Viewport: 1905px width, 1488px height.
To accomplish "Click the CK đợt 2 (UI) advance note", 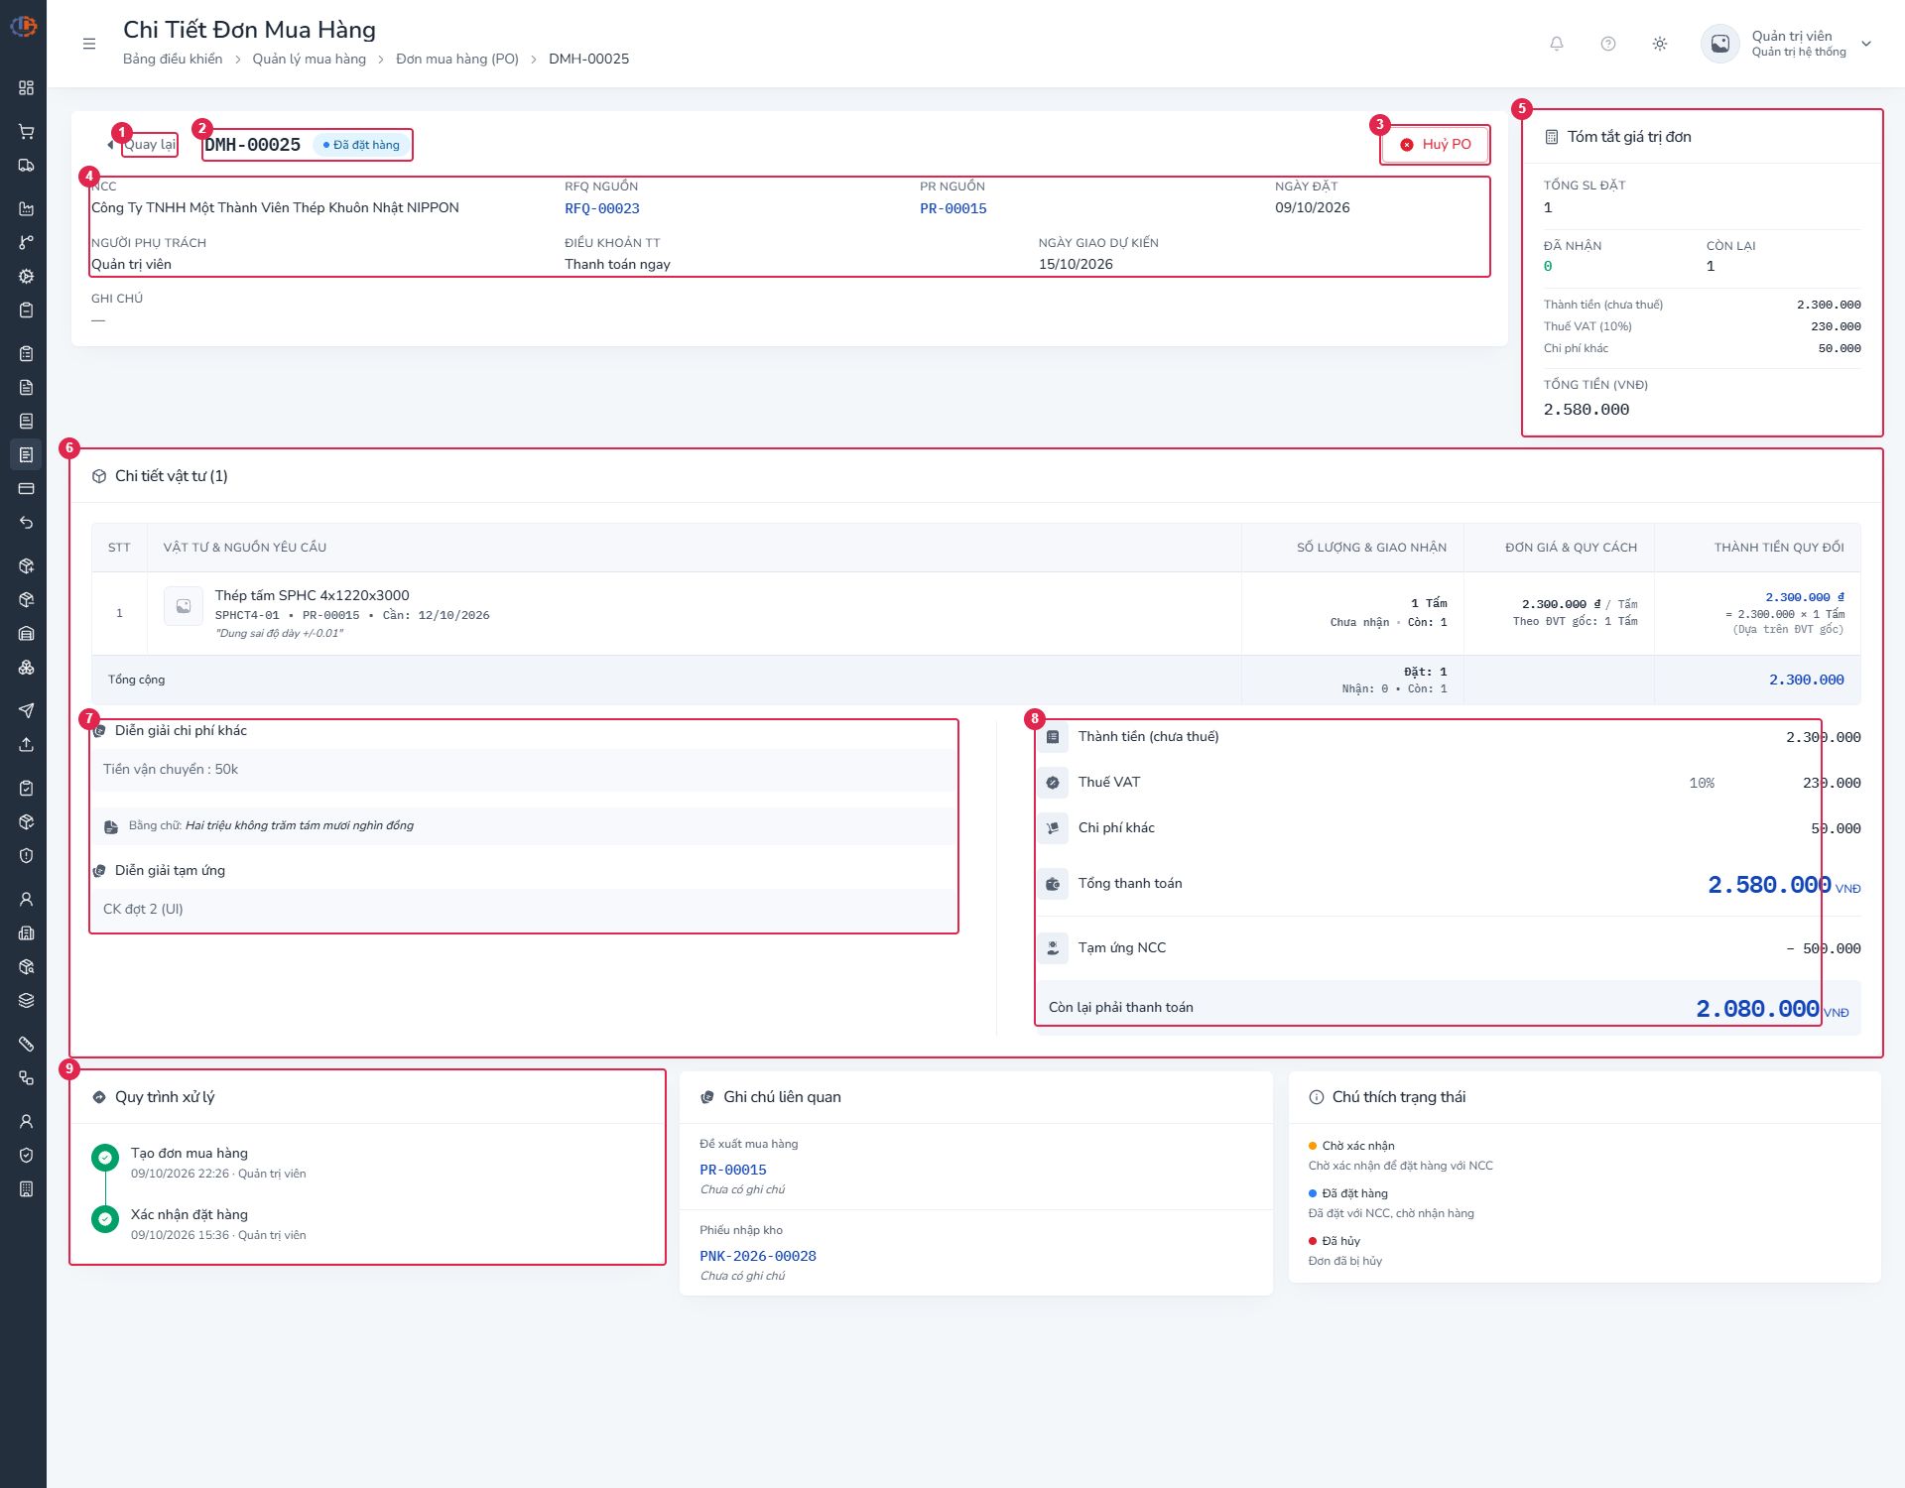I will (x=143, y=909).
